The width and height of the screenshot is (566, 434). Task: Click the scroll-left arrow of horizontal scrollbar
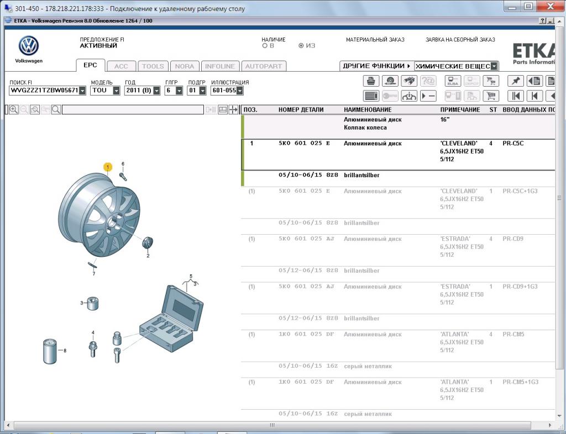8,425
